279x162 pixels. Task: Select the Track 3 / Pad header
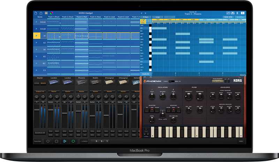tap(82, 17)
